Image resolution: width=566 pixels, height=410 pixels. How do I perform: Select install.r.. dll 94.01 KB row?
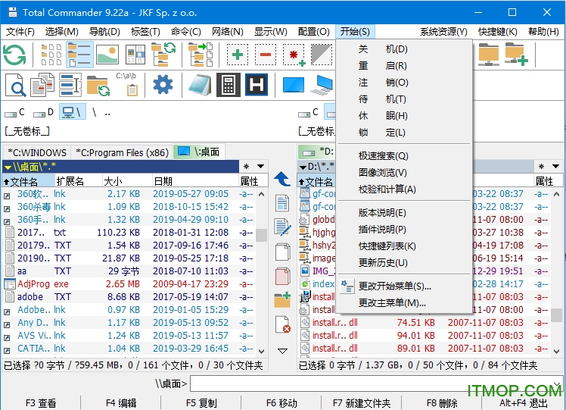pos(424,336)
